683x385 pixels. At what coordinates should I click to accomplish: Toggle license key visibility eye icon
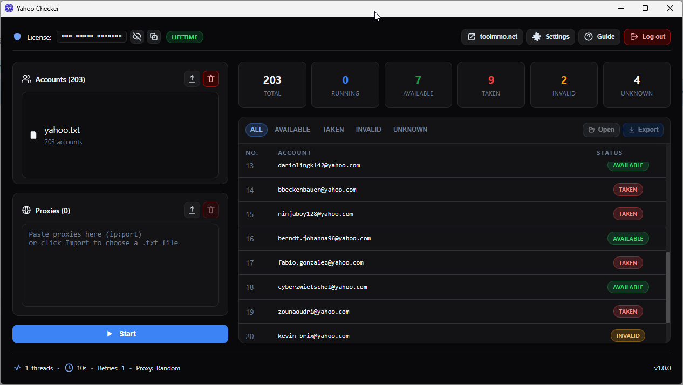(137, 37)
